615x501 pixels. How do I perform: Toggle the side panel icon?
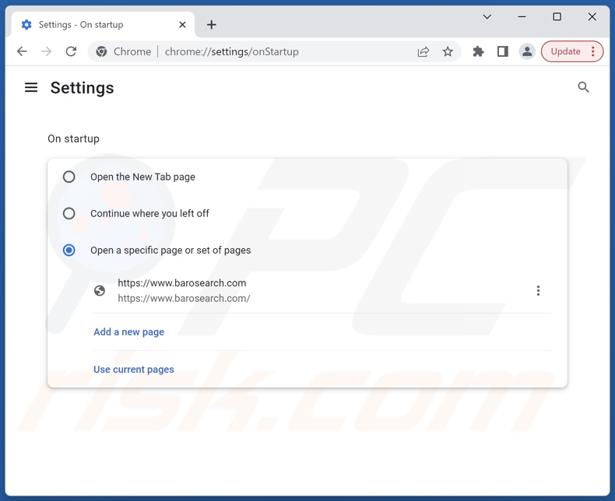(502, 51)
